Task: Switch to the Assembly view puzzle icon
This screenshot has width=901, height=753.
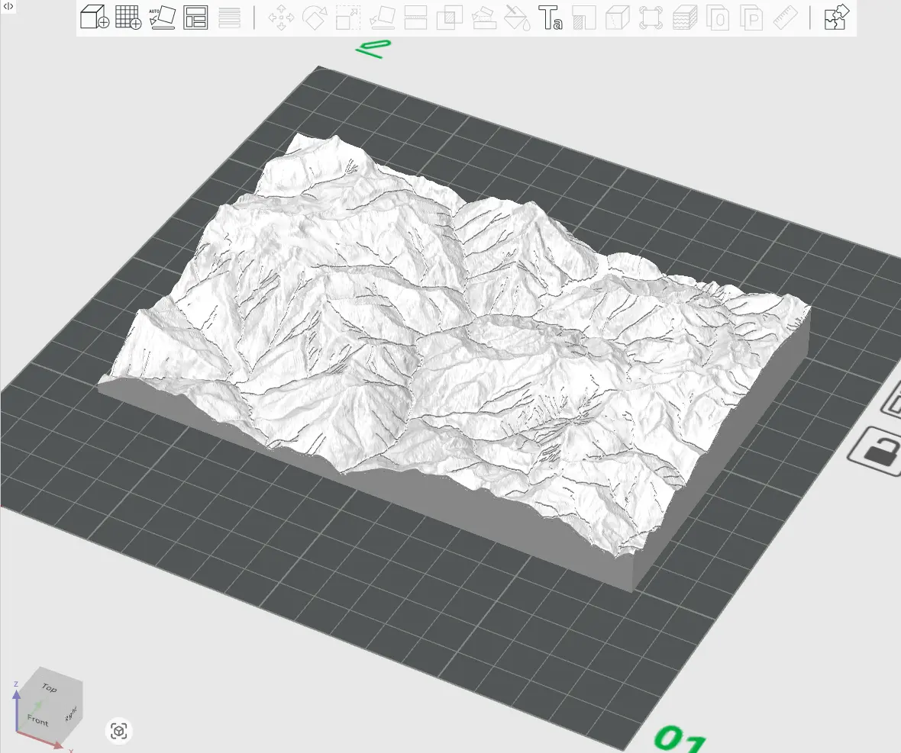Action: click(836, 18)
